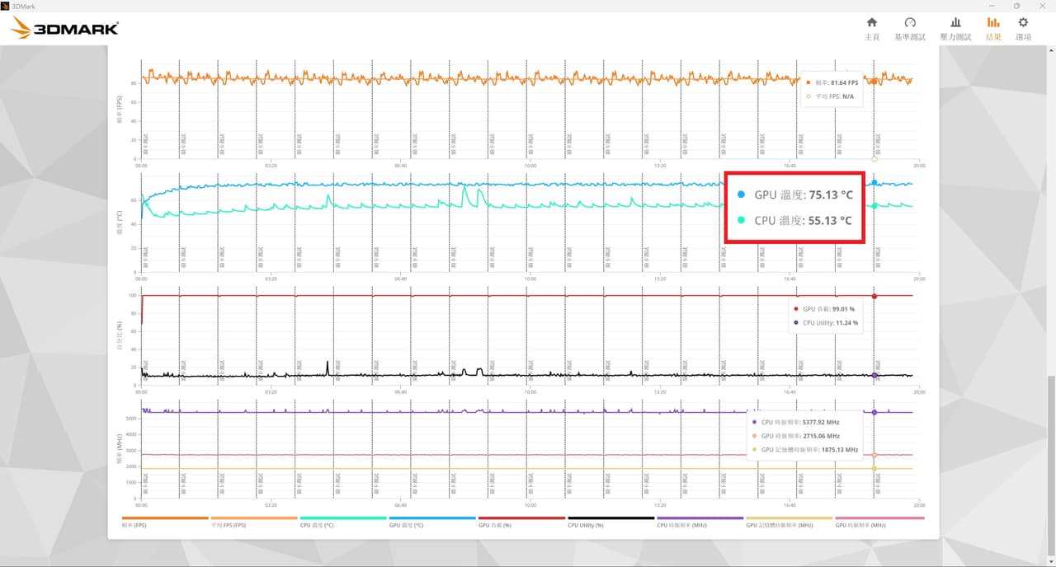This screenshot has height=567, width=1056.
Task: Toggle the GPU 記憶體時脈頻率 legend entry
Action: pyautogui.click(x=789, y=522)
